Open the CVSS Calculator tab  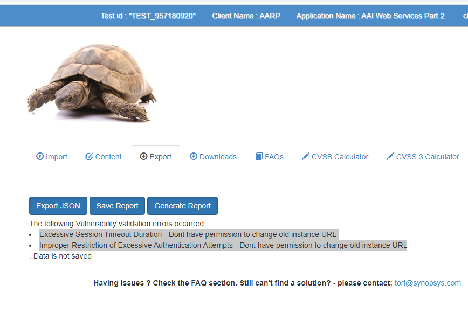[335, 157]
